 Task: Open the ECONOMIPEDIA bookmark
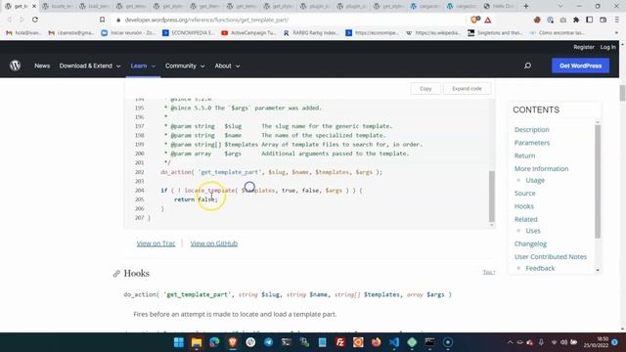(x=188, y=32)
